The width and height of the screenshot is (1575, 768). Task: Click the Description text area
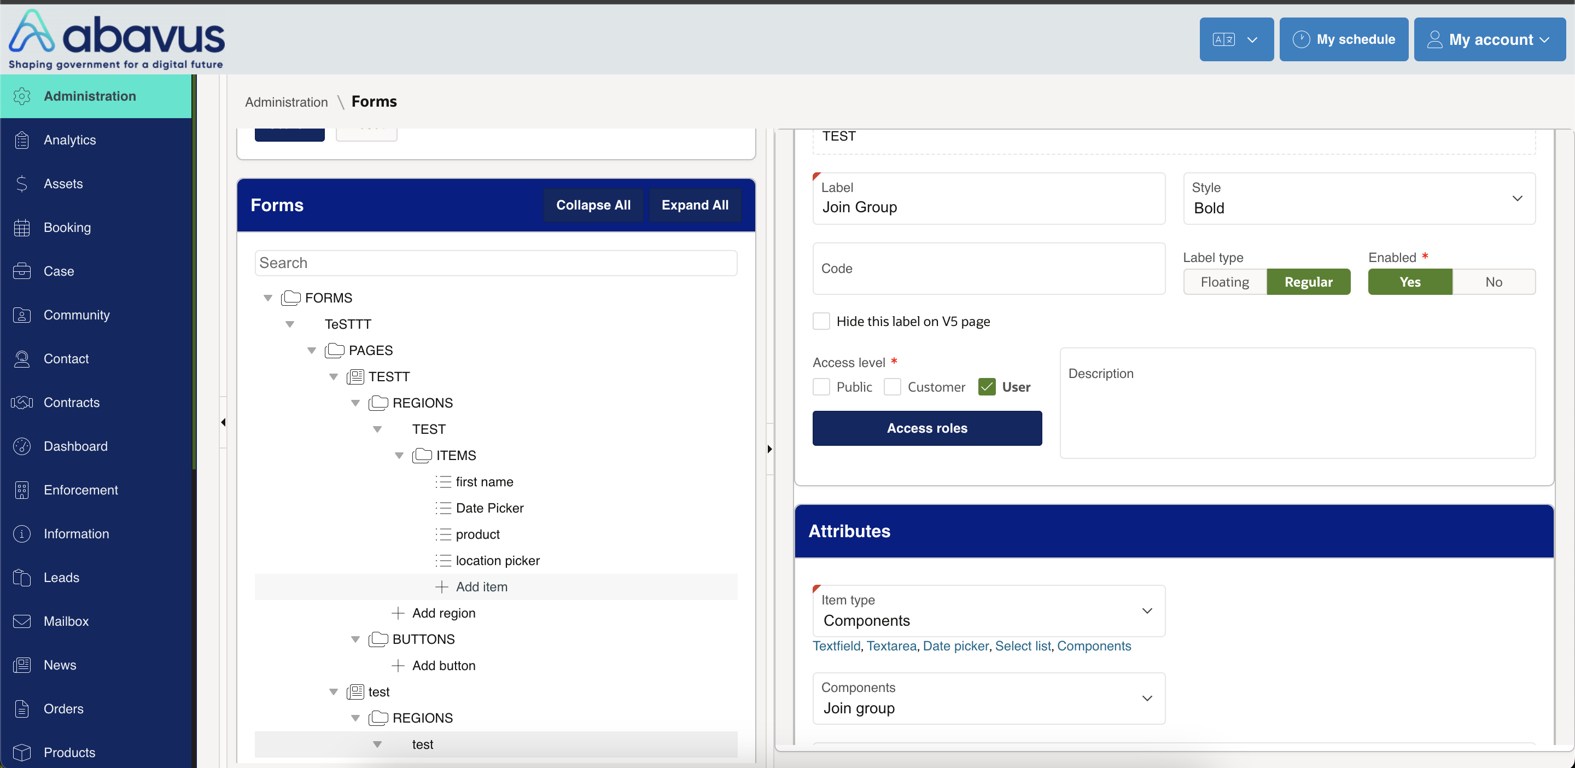[1297, 404]
